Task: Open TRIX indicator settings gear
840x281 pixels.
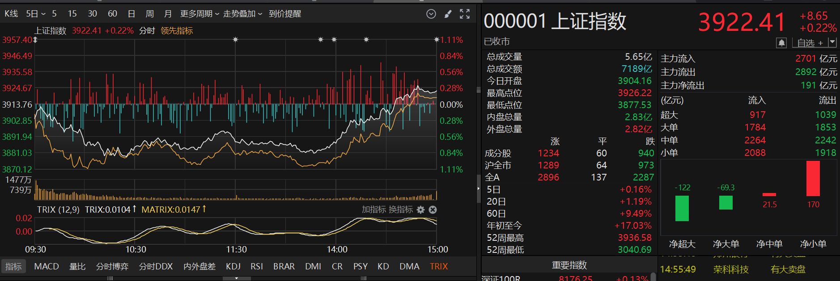Action: pyautogui.click(x=420, y=210)
